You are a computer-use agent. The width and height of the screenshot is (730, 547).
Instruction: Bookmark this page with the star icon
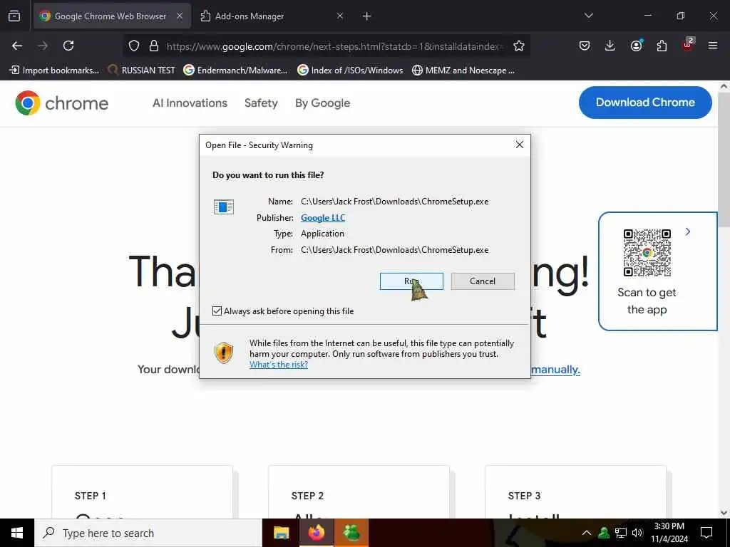519,46
